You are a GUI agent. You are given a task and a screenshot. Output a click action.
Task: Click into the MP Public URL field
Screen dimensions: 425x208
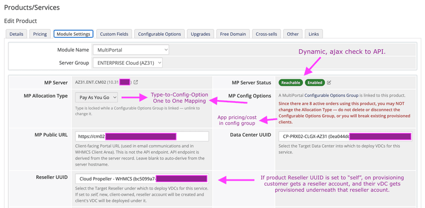point(142,136)
